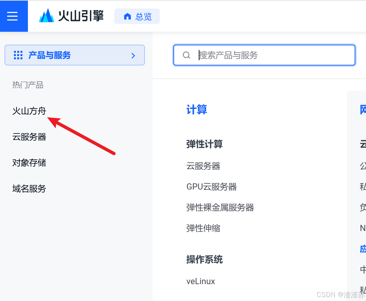Click the 火山引擎 logo
The image size is (366, 301).
[x=71, y=16]
